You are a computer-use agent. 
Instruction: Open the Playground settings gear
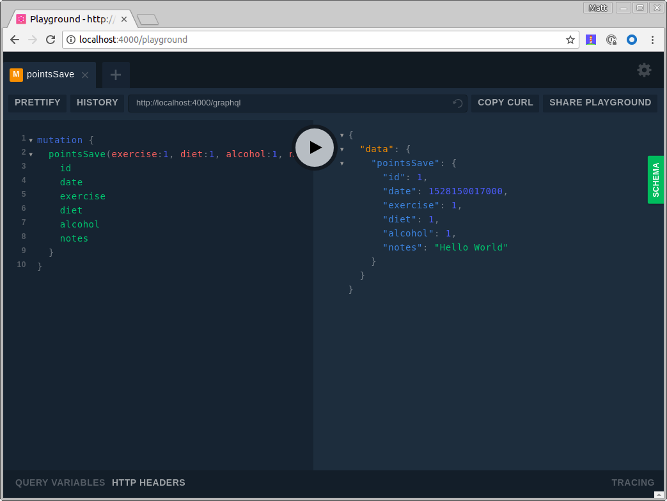coord(644,70)
